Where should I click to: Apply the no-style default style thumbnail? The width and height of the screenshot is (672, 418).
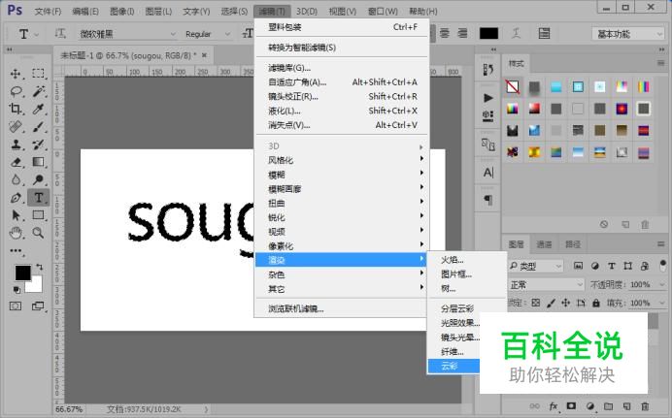[x=513, y=87]
